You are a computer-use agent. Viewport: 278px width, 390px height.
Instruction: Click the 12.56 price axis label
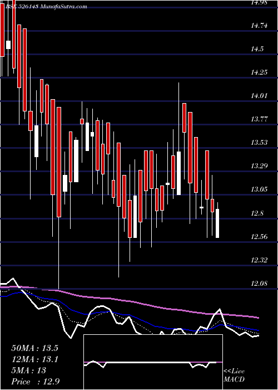click(x=260, y=237)
